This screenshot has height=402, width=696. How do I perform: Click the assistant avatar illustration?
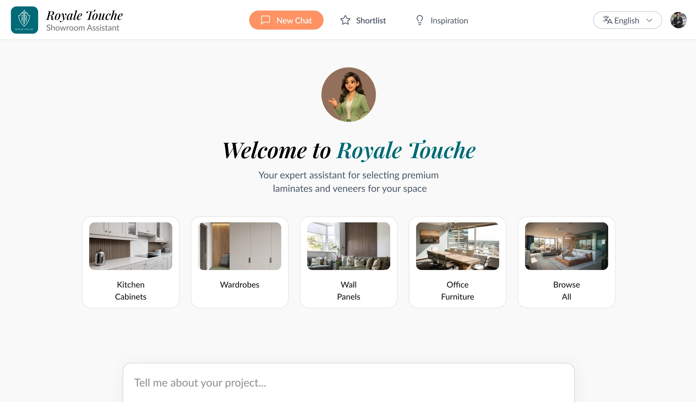(349, 94)
